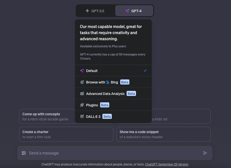
Task: Focus the Send a message input field
Action: coord(115,153)
